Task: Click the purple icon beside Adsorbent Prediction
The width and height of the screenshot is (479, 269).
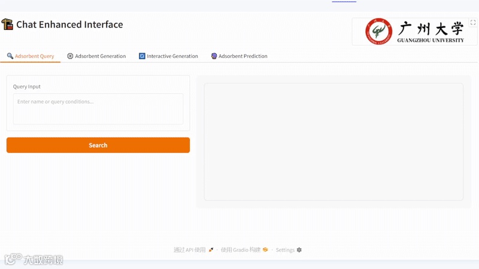Action: [x=214, y=56]
